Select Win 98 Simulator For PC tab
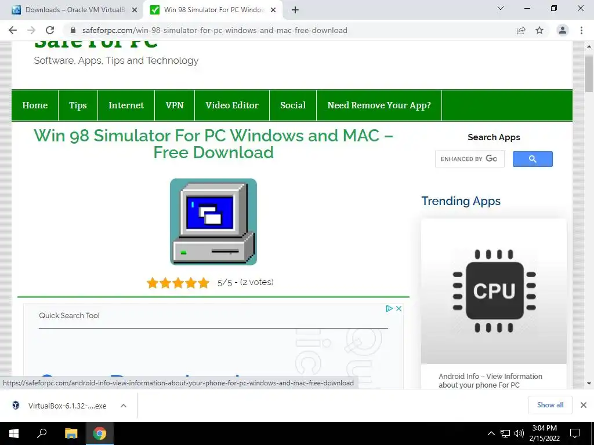The image size is (594, 445). (x=213, y=10)
